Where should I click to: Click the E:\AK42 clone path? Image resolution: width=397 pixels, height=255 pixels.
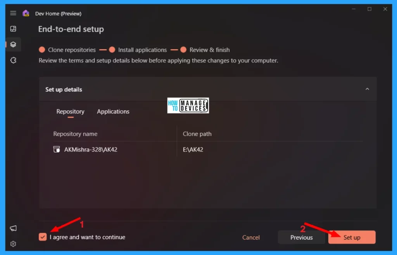point(193,150)
